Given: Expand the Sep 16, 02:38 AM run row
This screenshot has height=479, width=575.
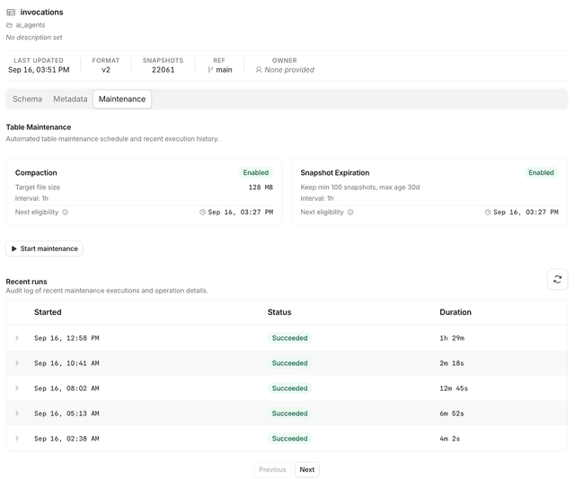Looking at the screenshot, I should point(17,439).
